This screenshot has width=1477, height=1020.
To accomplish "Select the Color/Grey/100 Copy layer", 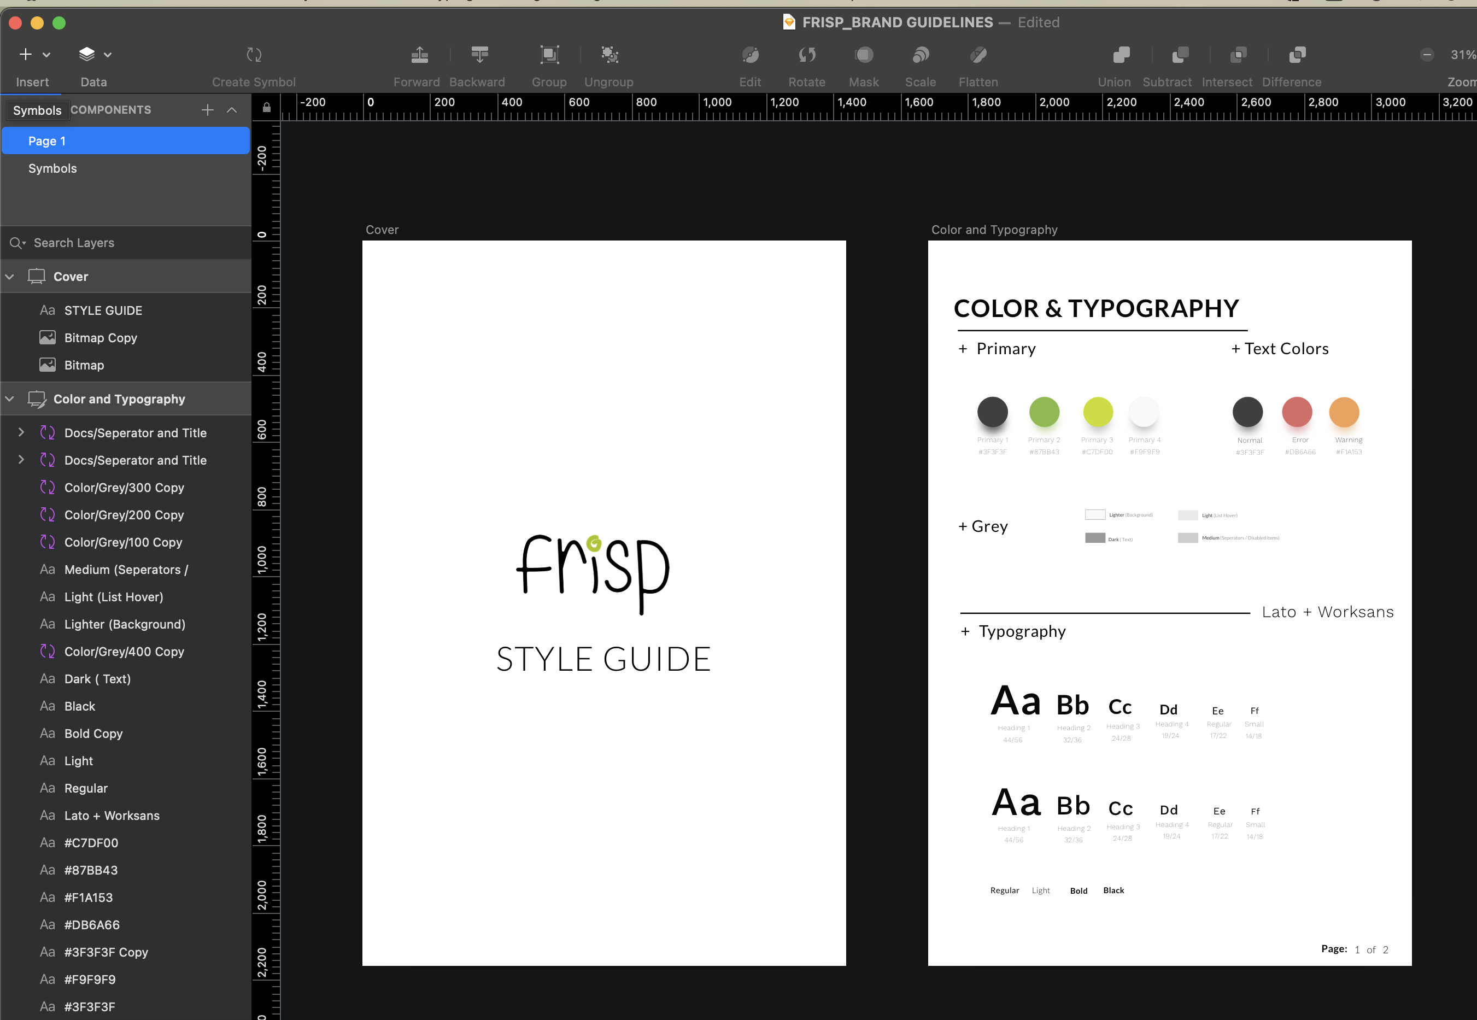I will (x=126, y=543).
